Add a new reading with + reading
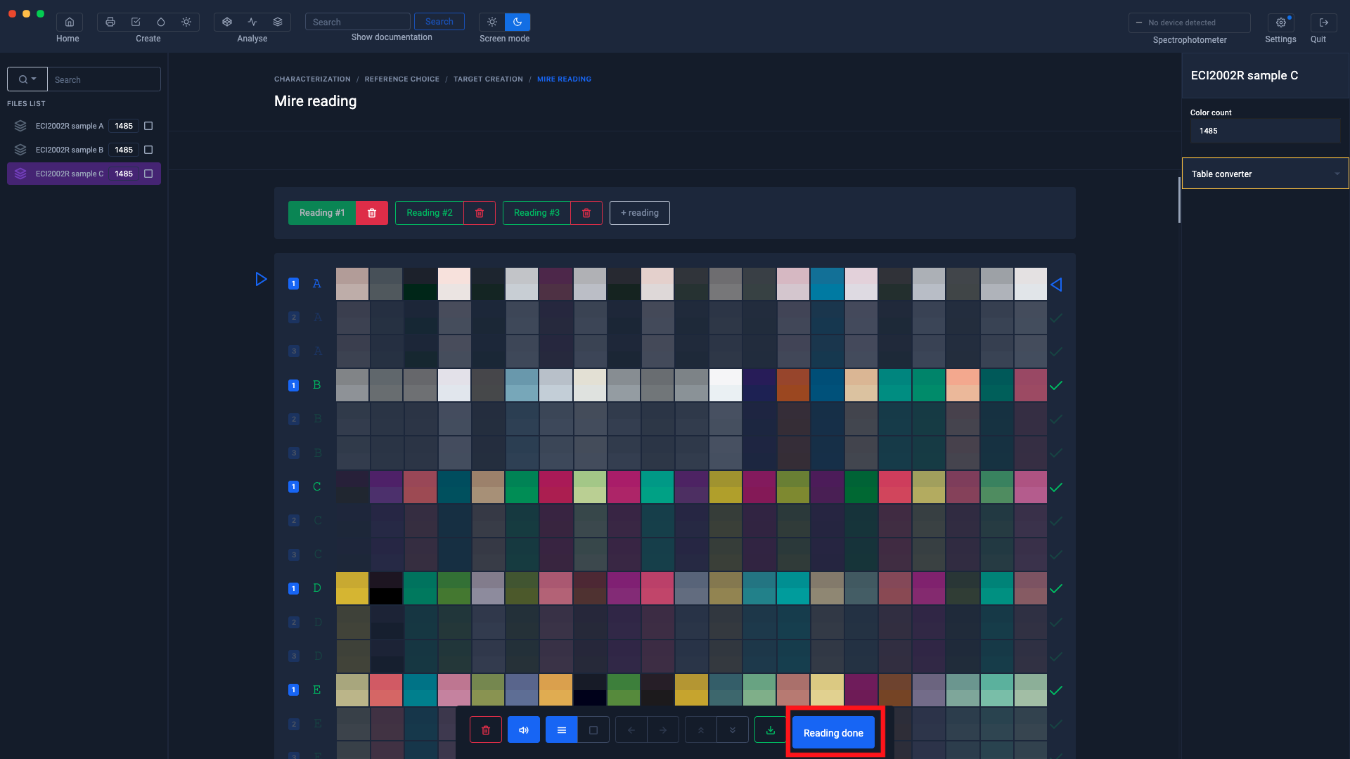 (640, 213)
